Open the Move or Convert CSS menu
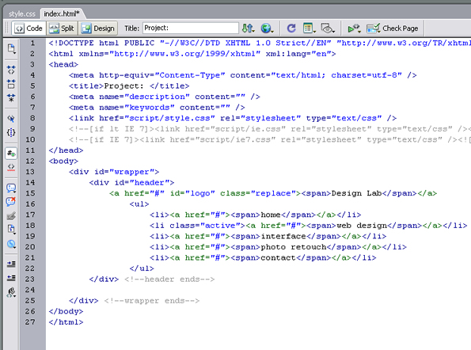 point(11,244)
